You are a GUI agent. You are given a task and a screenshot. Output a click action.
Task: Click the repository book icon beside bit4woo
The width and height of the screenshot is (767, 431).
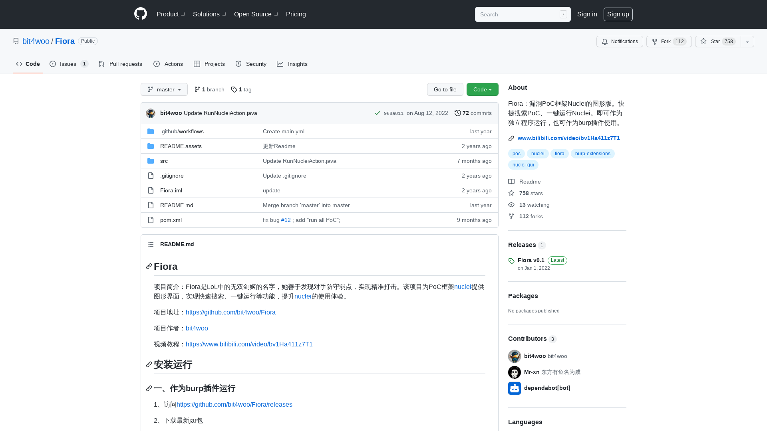[16, 41]
